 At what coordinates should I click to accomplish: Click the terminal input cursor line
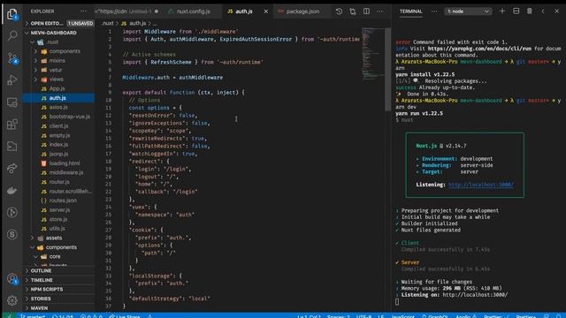pyautogui.click(x=397, y=302)
